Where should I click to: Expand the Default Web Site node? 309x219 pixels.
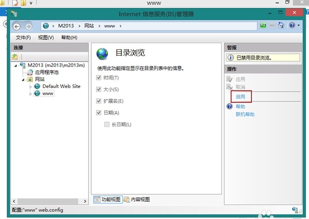point(30,87)
